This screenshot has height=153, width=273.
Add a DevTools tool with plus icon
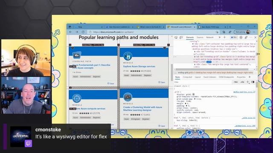224,37
